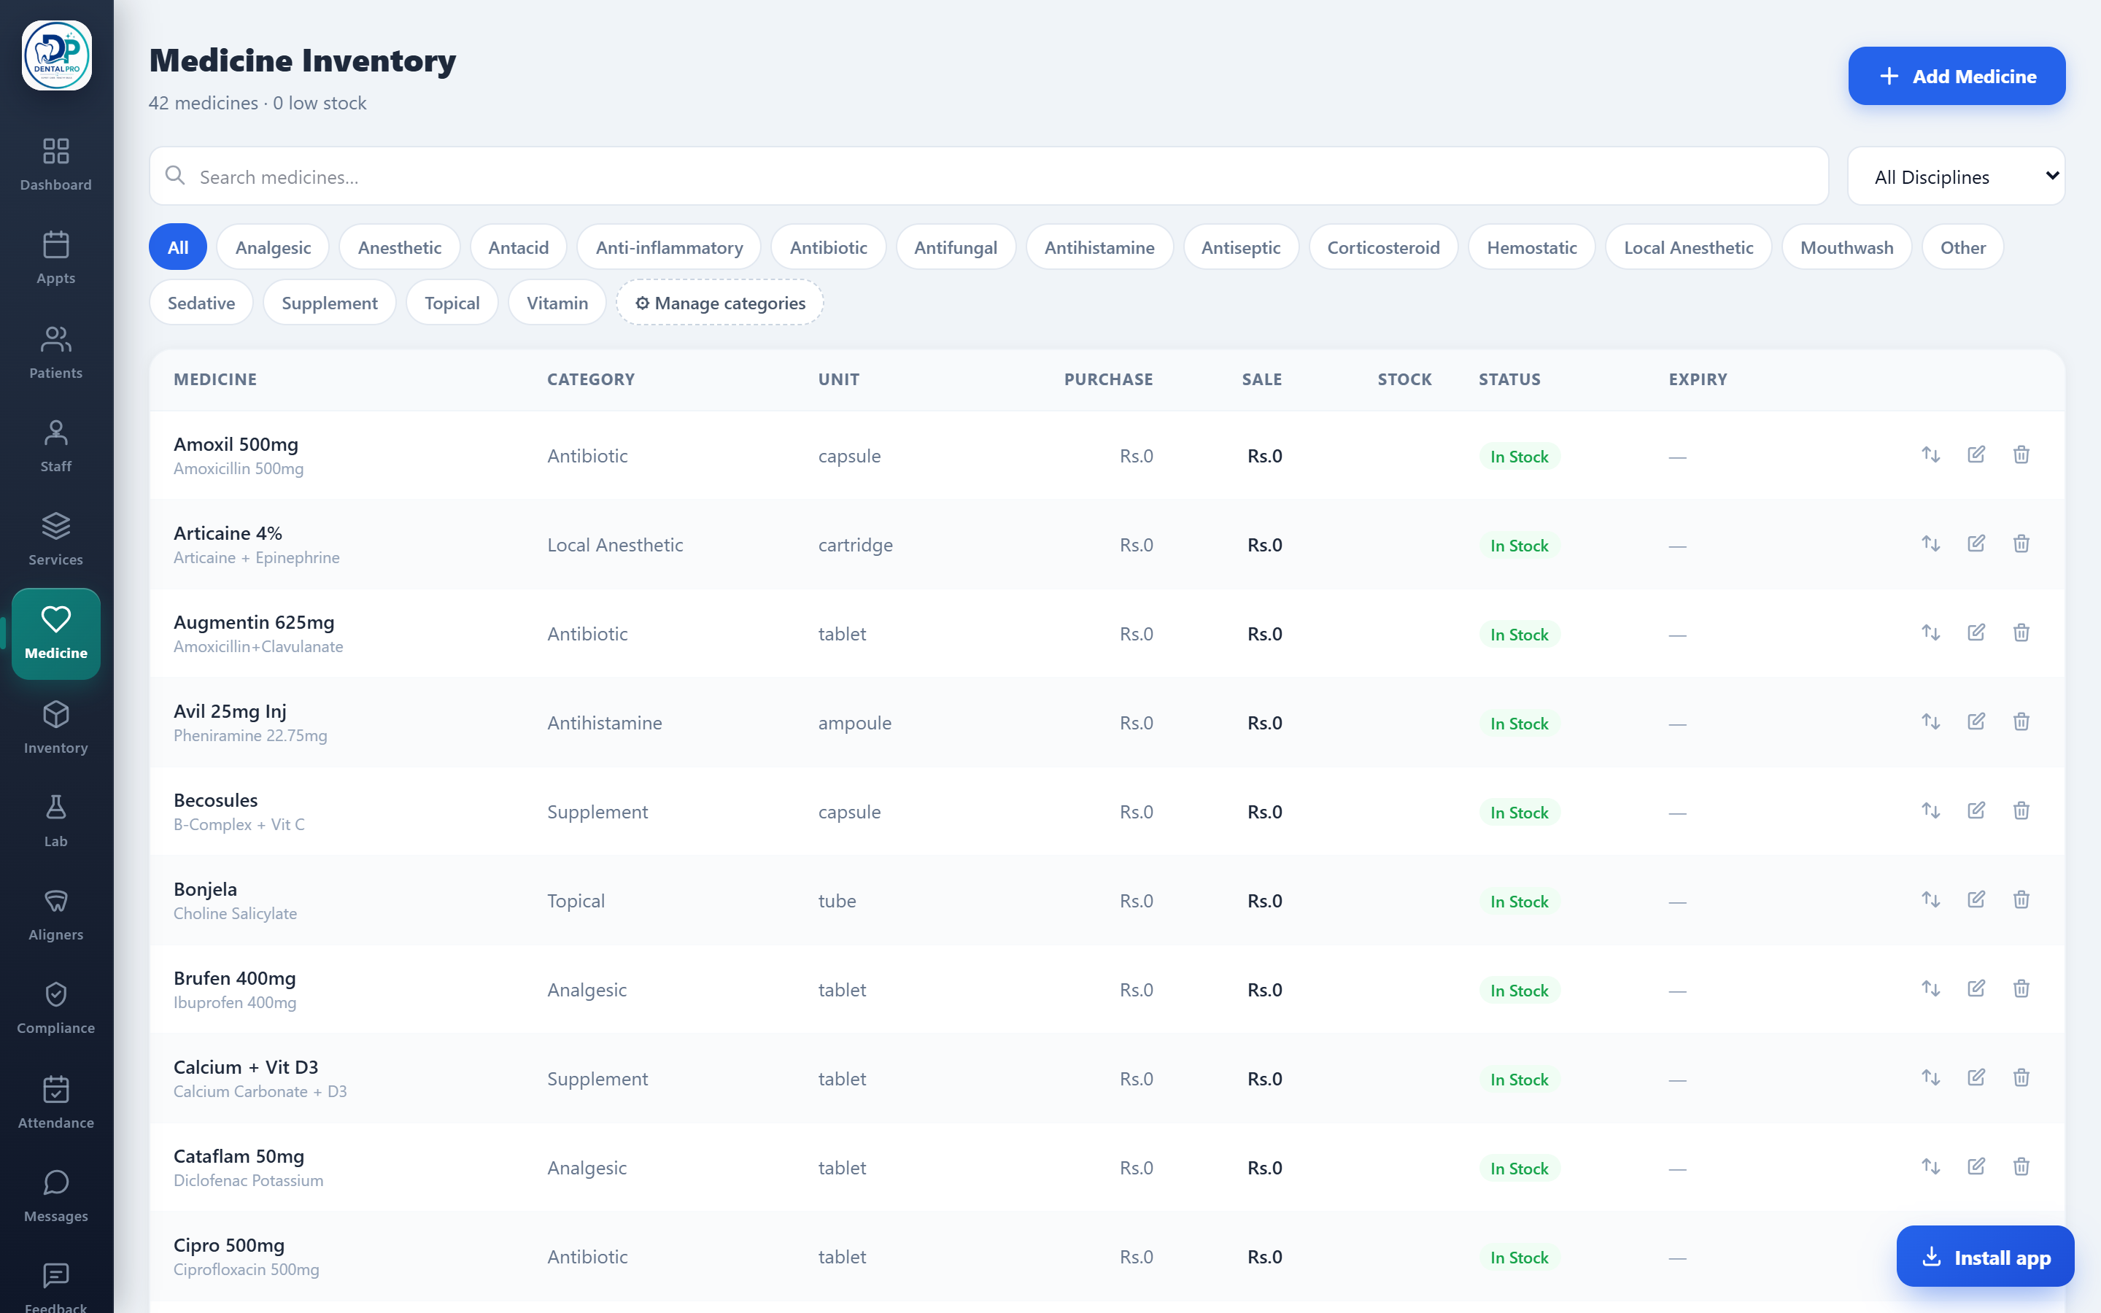The width and height of the screenshot is (2101, 1313).
Task: Delete the Cataflam 50mg entry
Action: [x=2021, y=1166]
